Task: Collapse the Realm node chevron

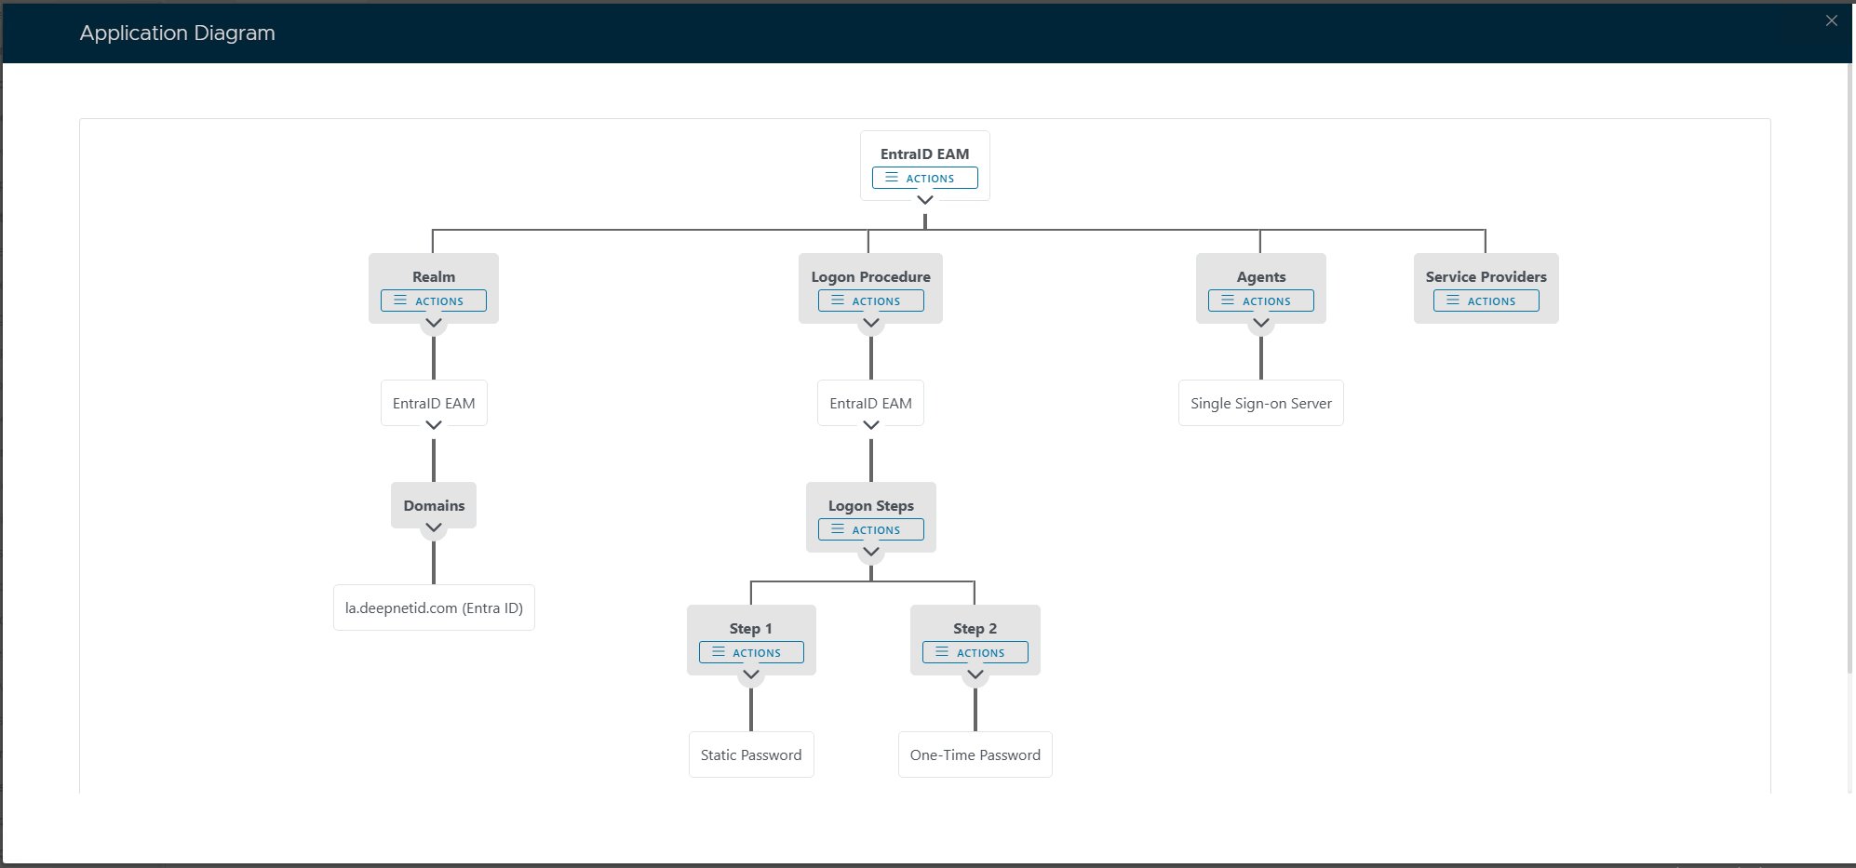Action: click(x=434, y=323)
